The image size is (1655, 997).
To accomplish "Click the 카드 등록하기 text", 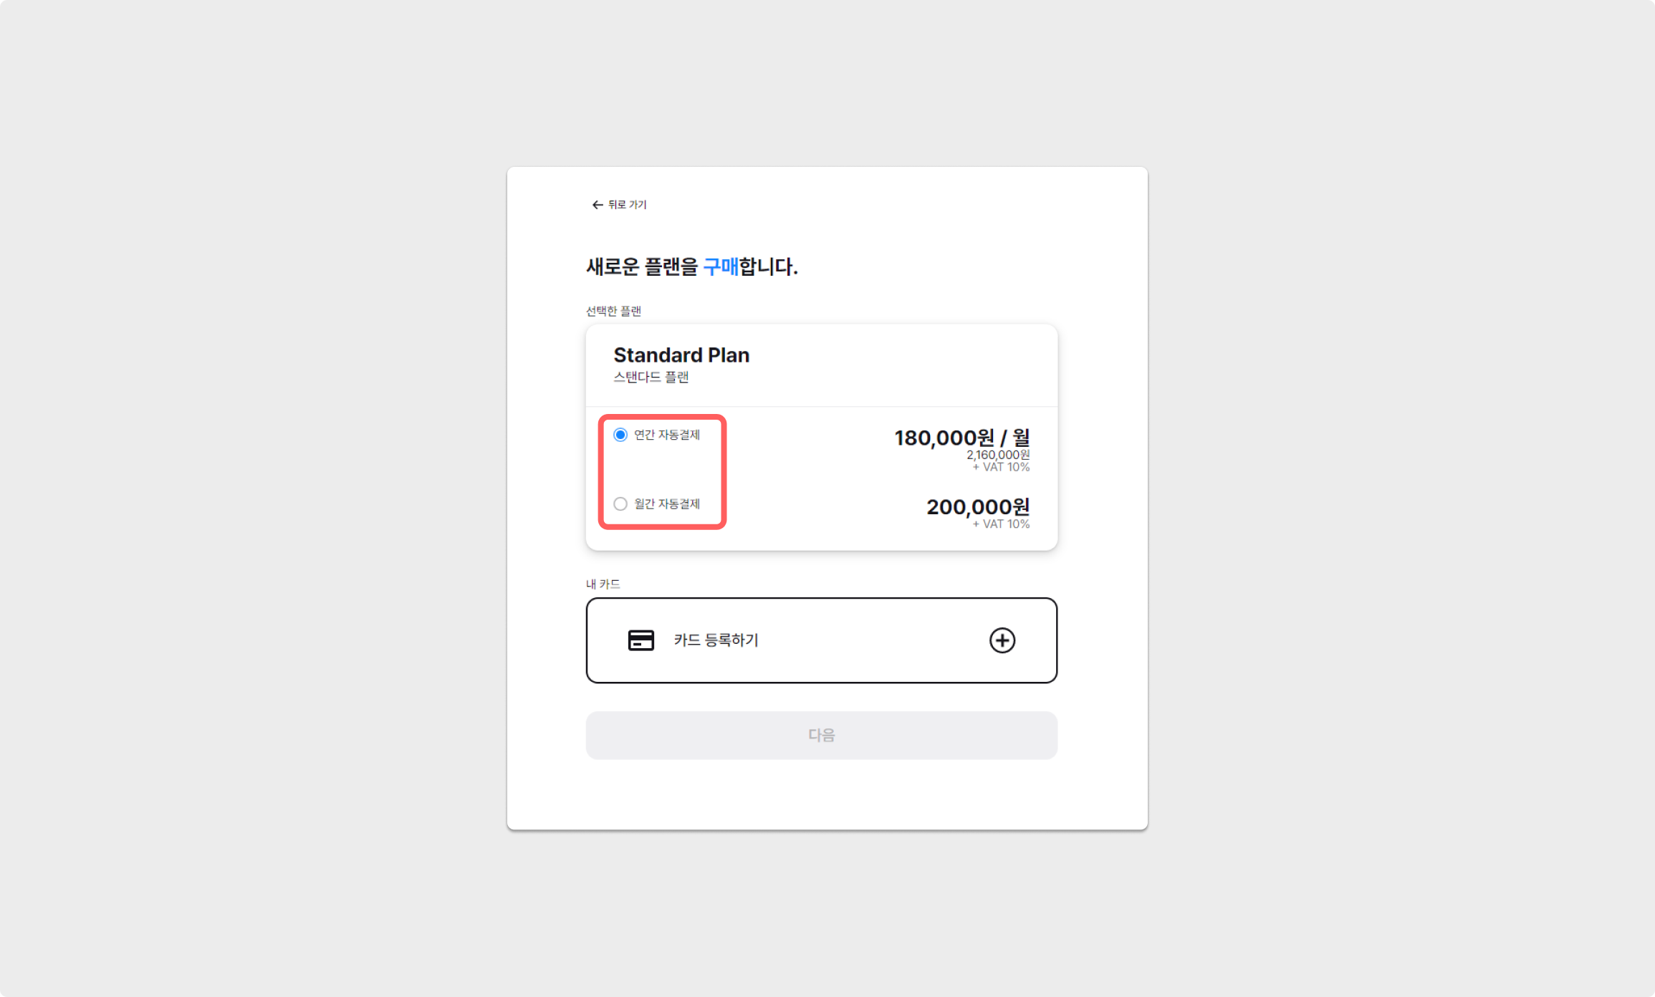I will click(716, 640).
